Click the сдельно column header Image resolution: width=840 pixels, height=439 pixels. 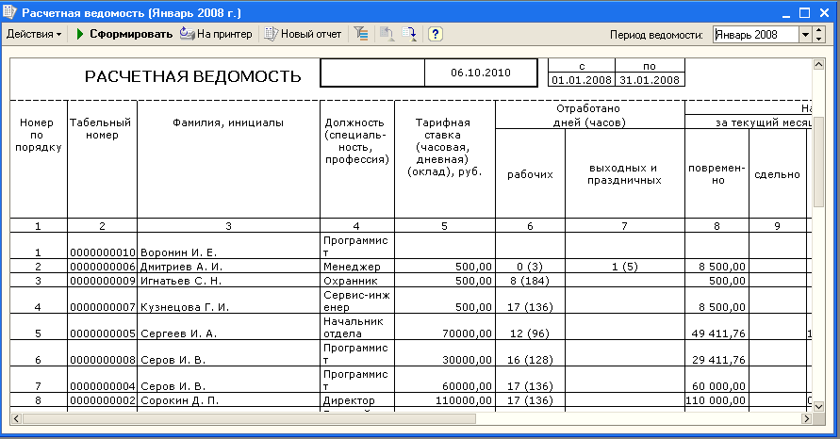[x=778, y=174]
